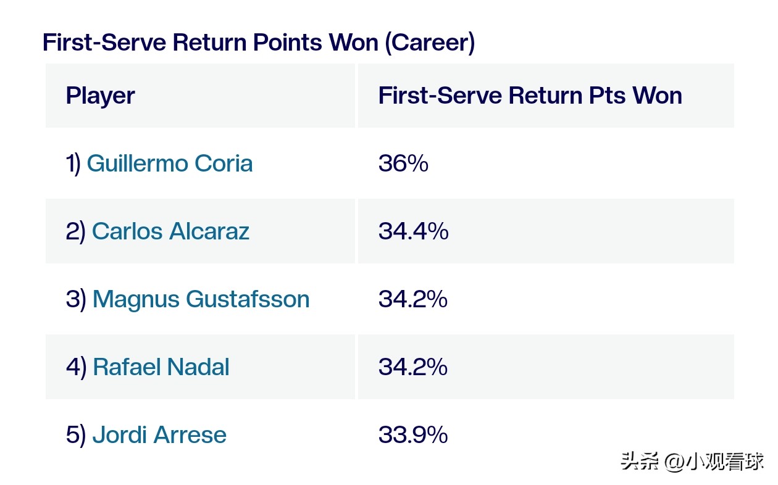Viewport: 778px width, 485px height.
Task: Click the Player column header
Action: [100, 96]
